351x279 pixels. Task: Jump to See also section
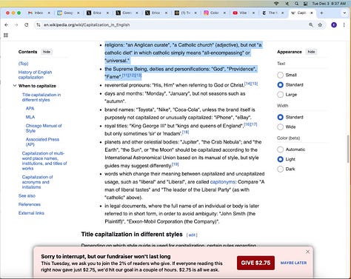tap(27, 195)
